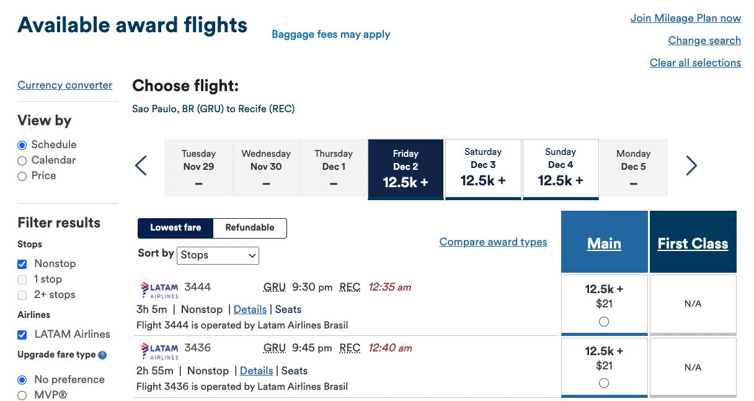Image resolution: width=754 pixels, height=401 pixels.
Task: Go to previous dates with left arrow
Action: [x=141, y=165]
